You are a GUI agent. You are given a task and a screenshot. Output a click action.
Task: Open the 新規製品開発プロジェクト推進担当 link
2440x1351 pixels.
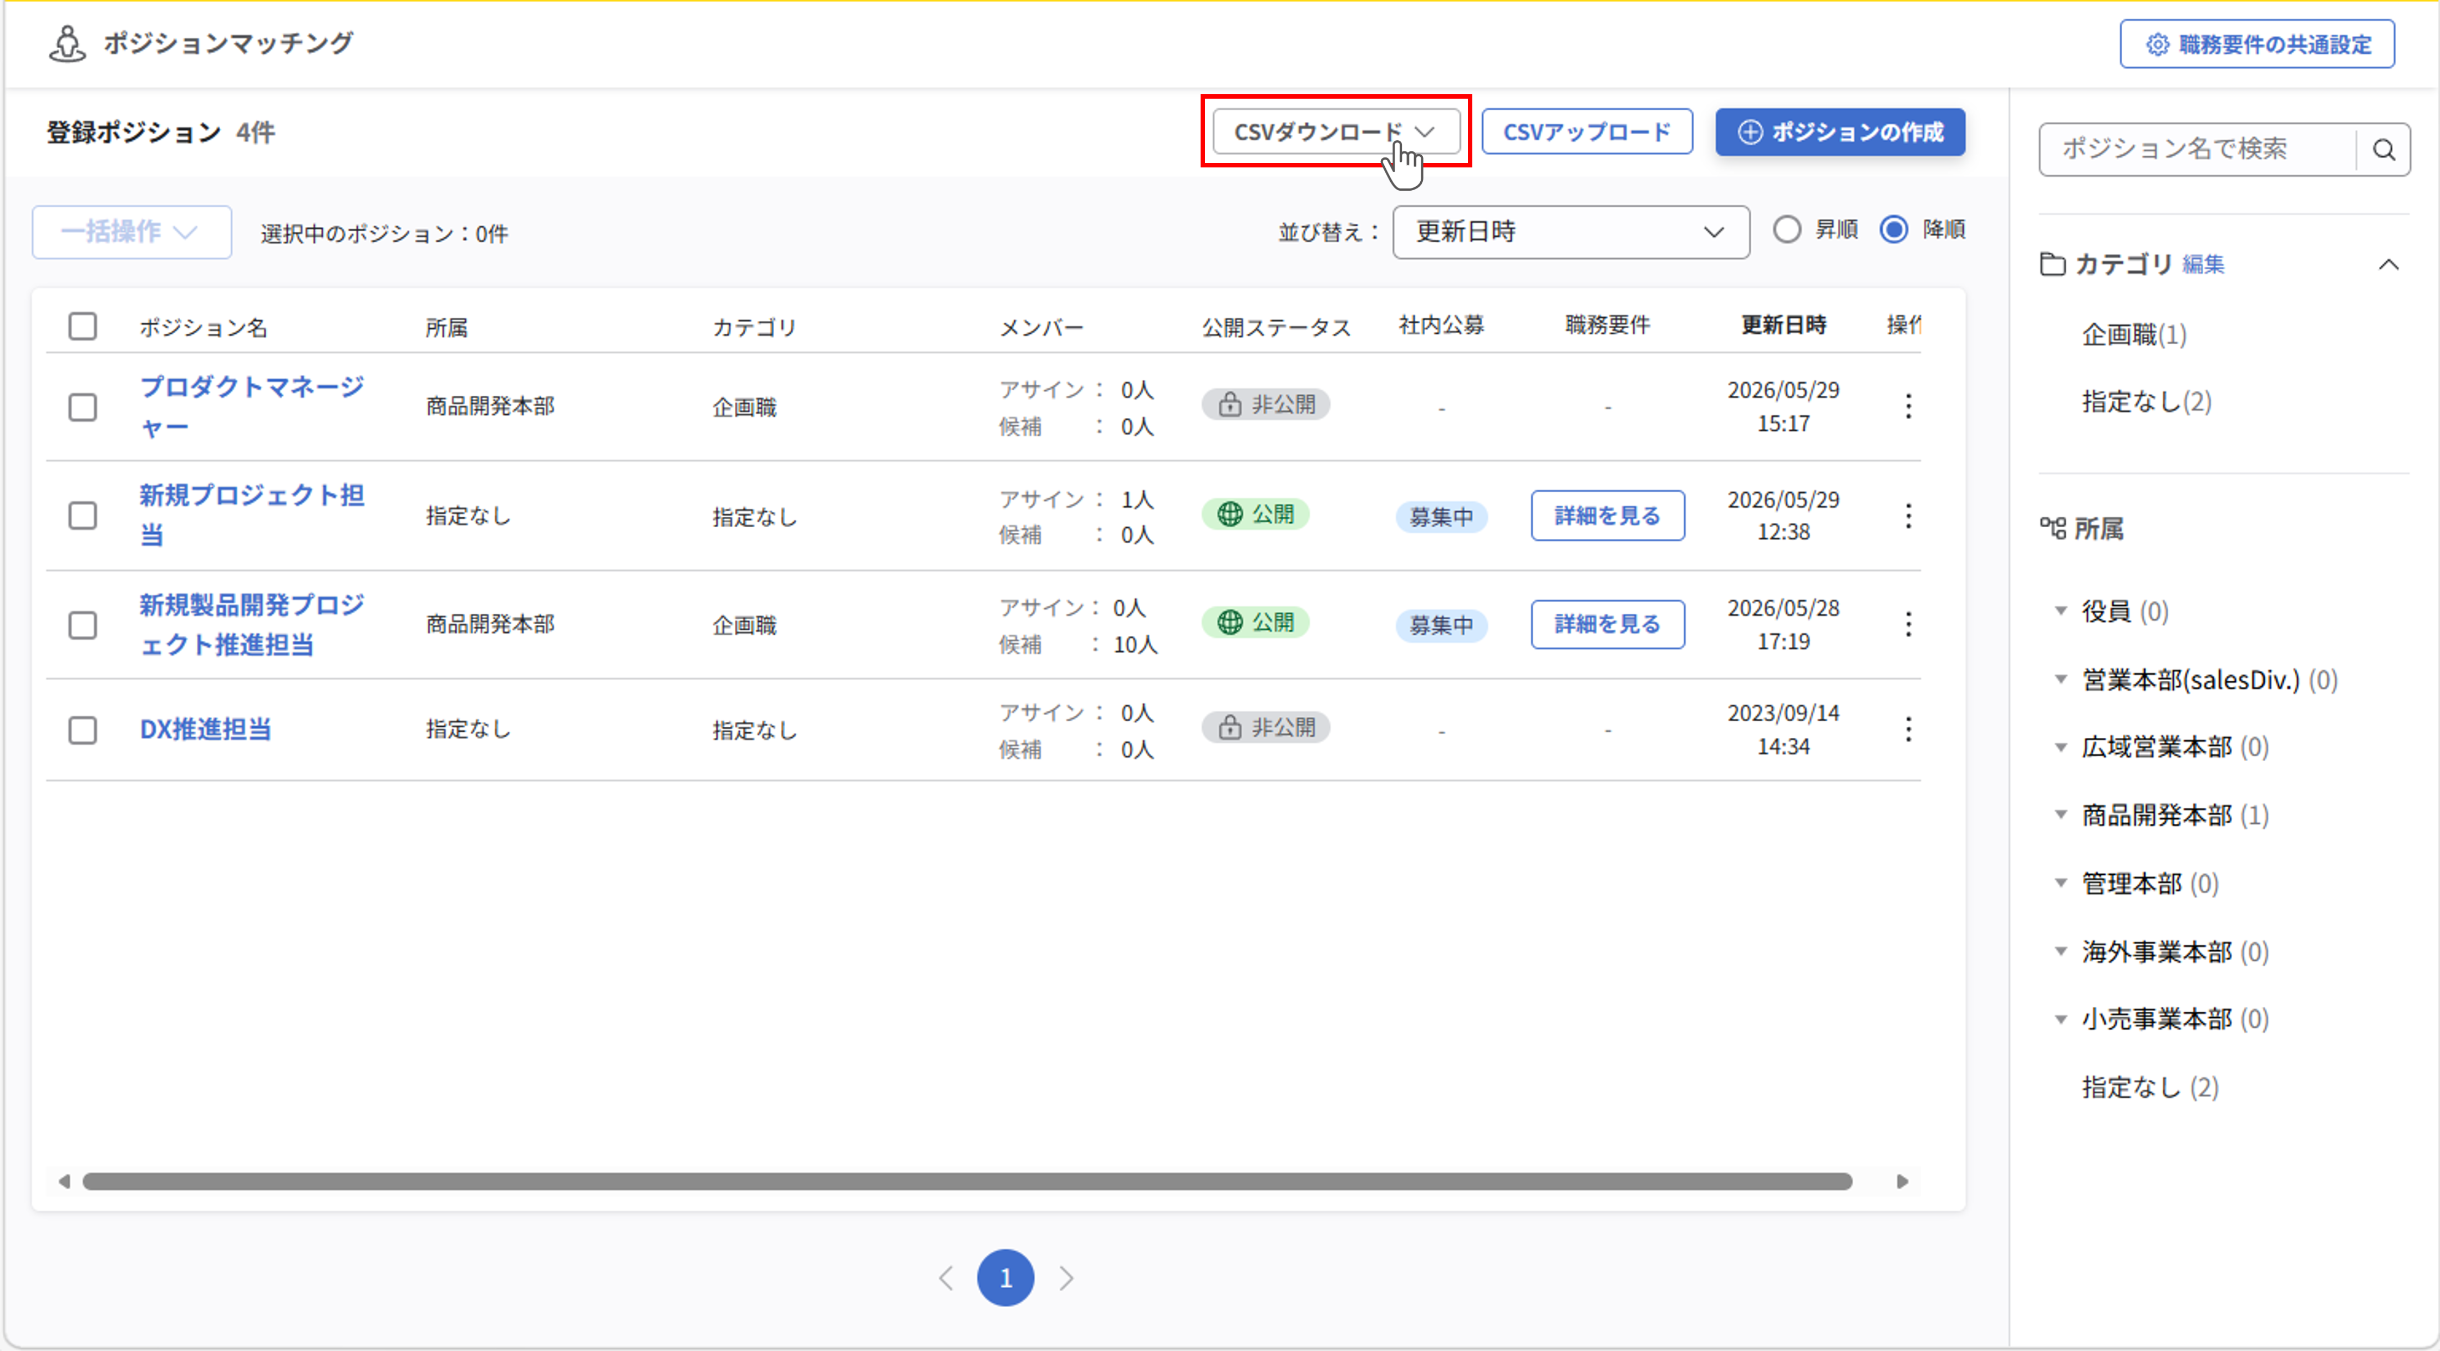point(251,624)
